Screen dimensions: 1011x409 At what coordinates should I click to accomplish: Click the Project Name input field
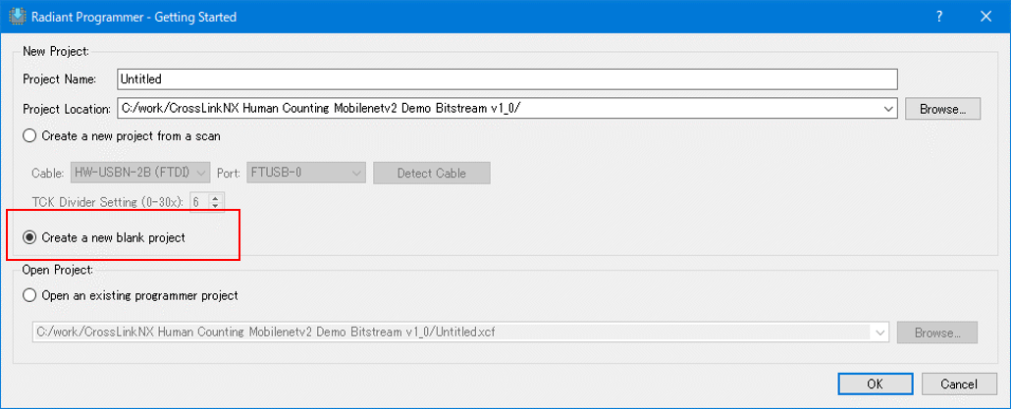coord(507,79)
